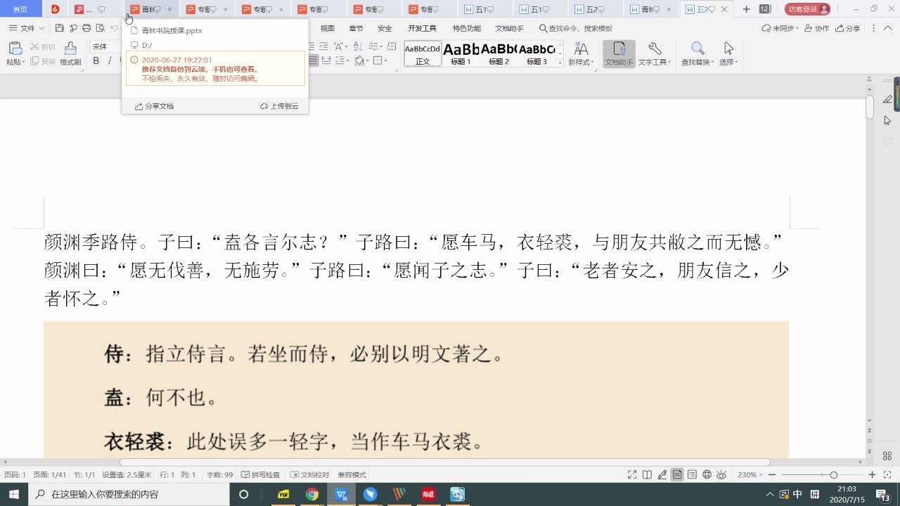The image size is (900, 506).
Task: Apply the 标题 3 heading style
Action: [537, 53]
